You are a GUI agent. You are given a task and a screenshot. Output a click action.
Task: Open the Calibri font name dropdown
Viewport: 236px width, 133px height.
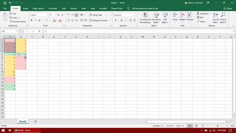tap(48, 15)
